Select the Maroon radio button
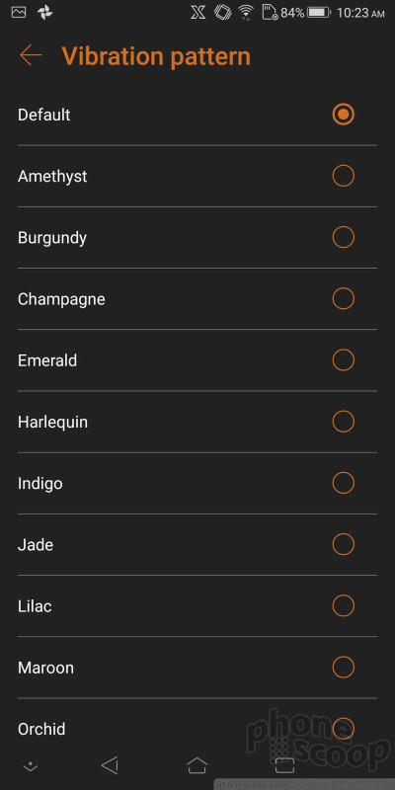The height and width of the screenshot is (790, 395). 343,668
